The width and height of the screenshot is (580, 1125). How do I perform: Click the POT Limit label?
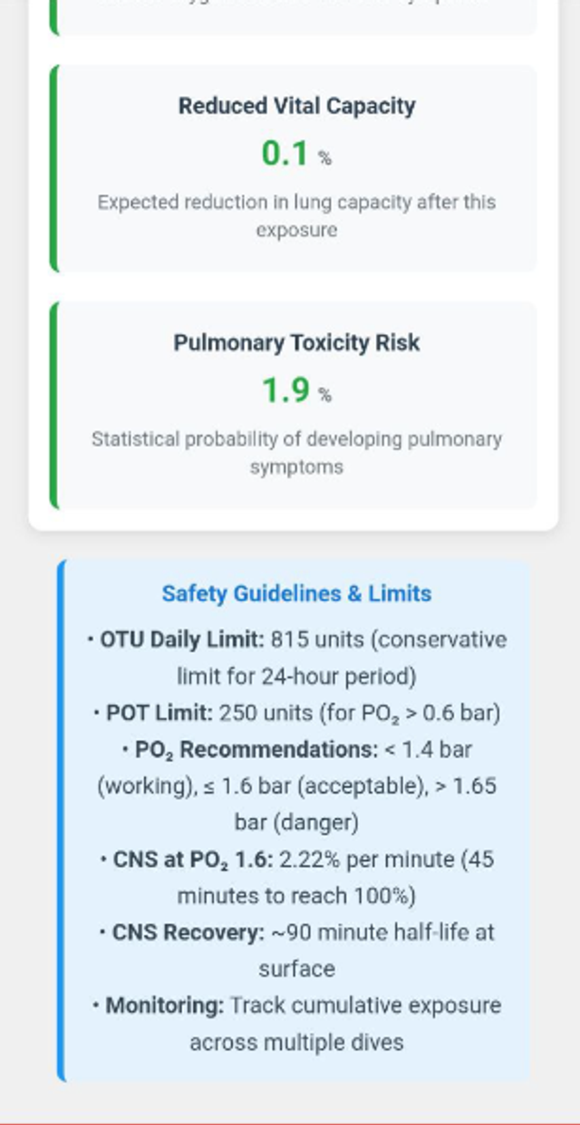pos(159,713)
